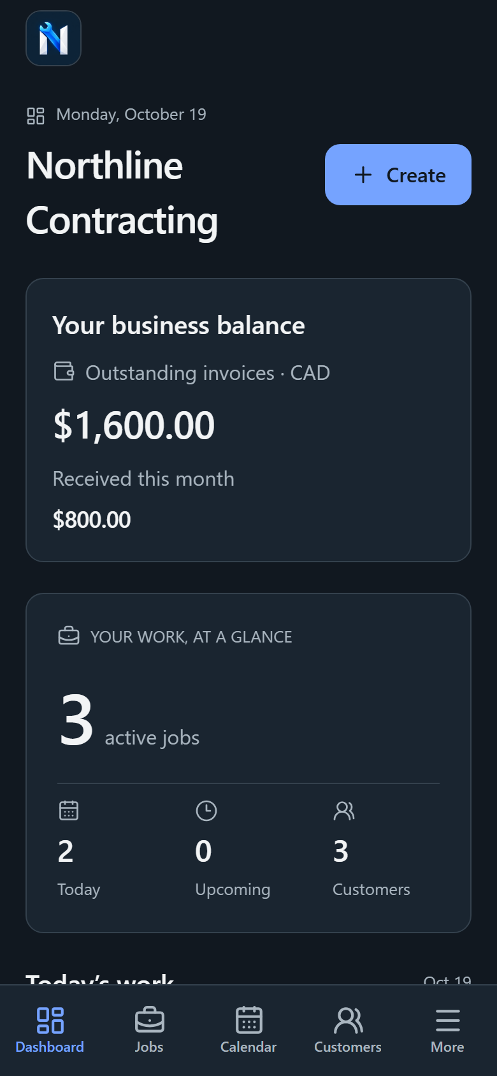Click the clock icon above Upcoming count

[206, 810]
